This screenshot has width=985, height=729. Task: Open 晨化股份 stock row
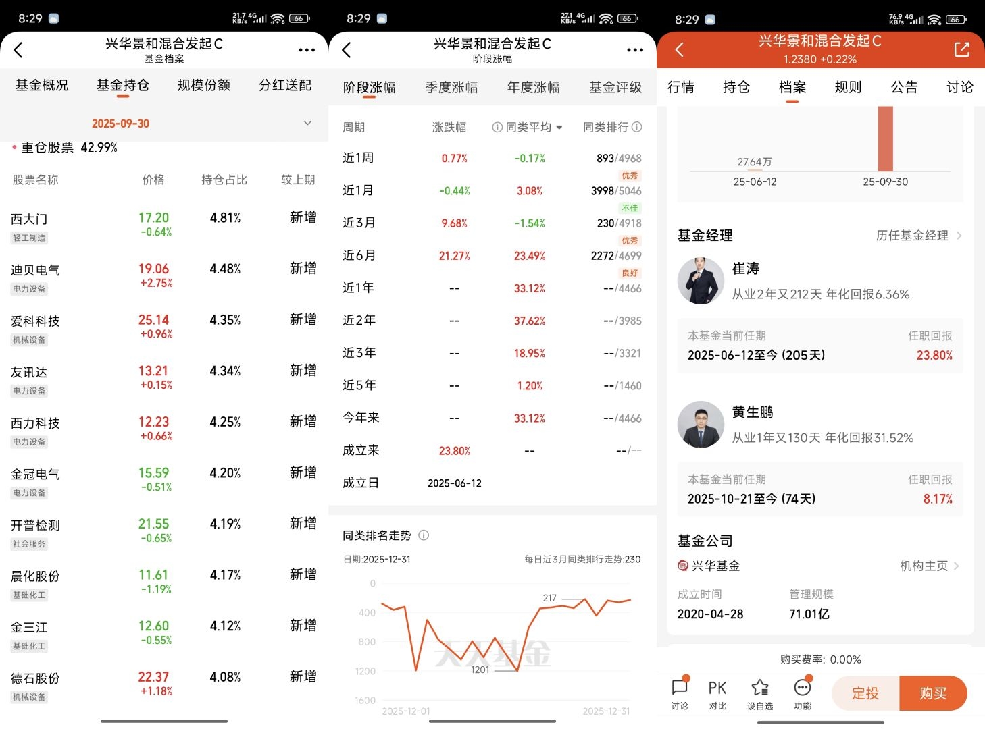pyautogui.click(x=164, y=585)
